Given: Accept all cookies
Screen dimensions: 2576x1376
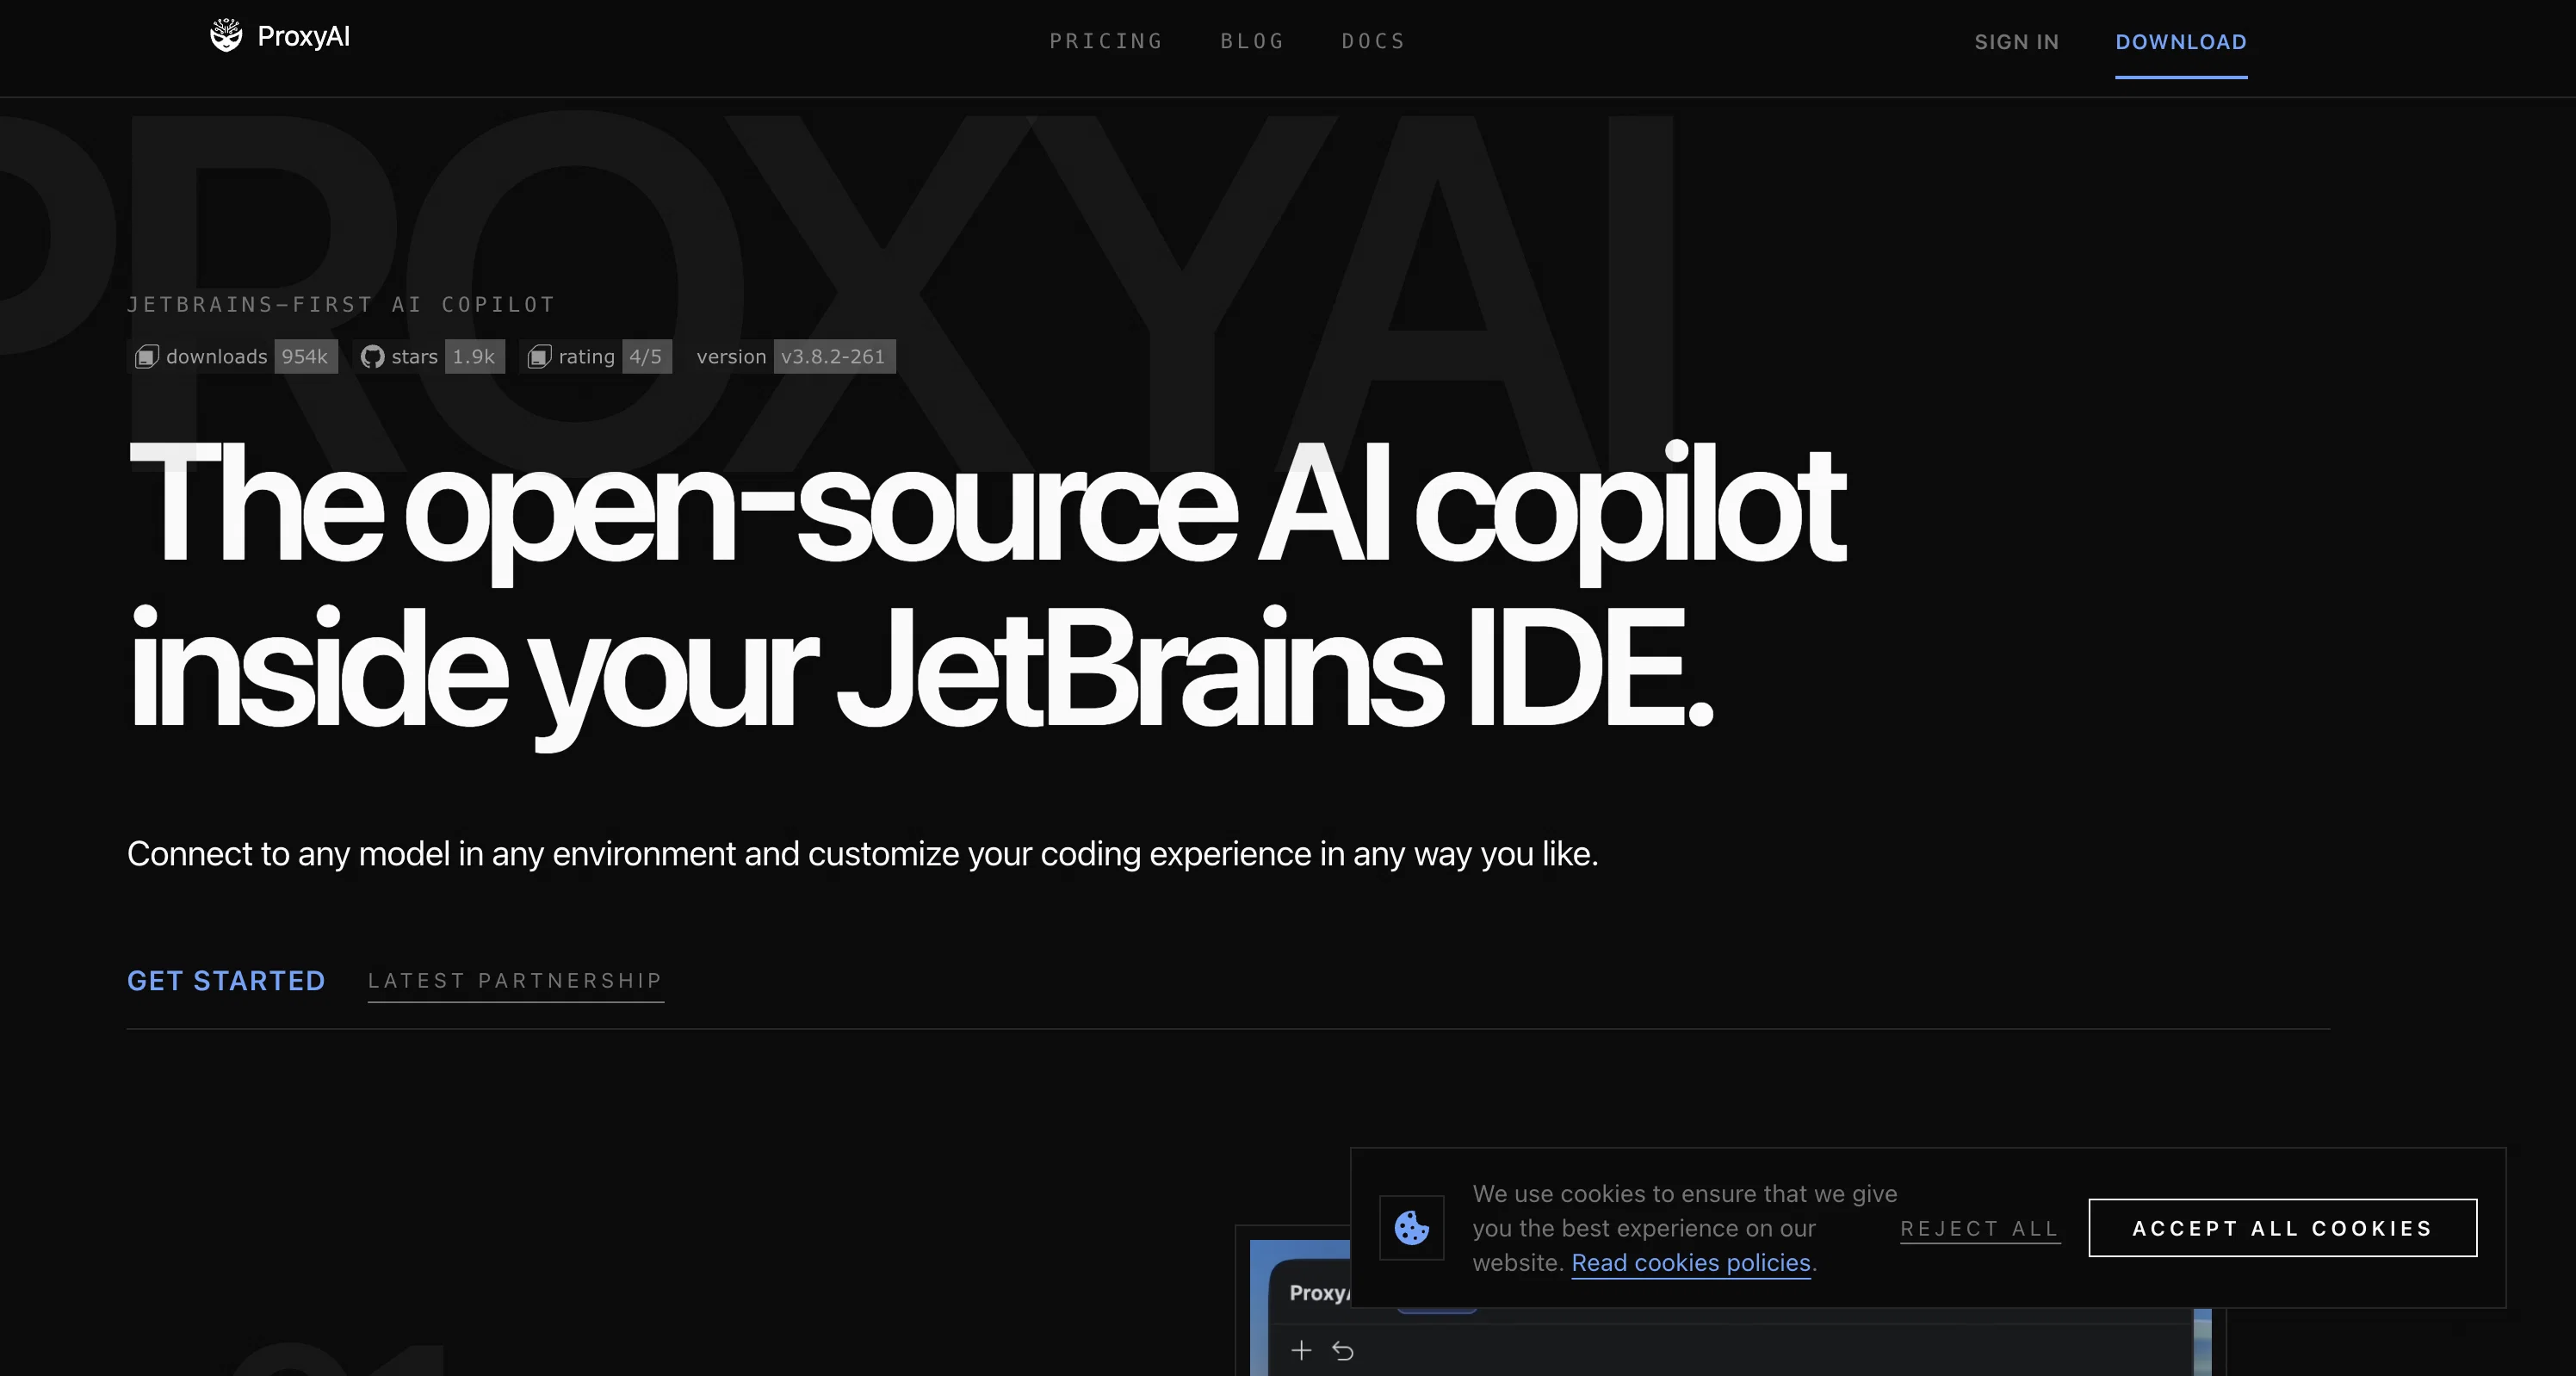Looking at the screenshot, I should (x=2283, y=1228).
